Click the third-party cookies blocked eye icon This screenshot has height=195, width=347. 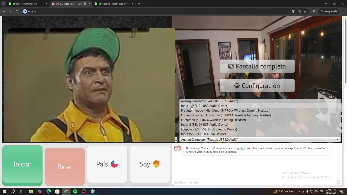click(299, 11)
